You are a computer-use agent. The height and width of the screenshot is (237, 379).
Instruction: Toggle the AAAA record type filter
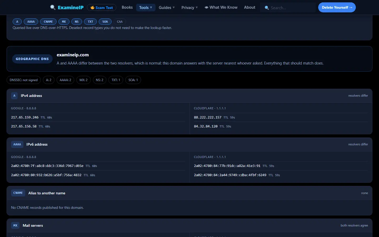pos(31,22)
